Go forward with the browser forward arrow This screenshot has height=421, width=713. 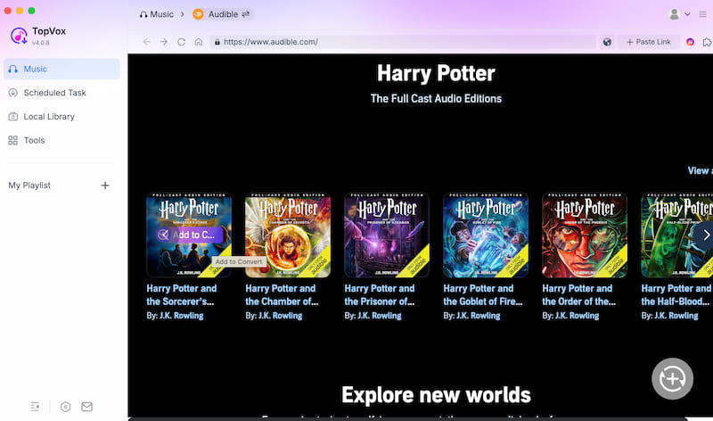tap(164, 42)
